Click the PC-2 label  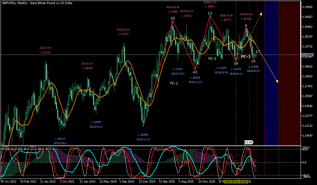pyautogui.click(x=212, y=59)
